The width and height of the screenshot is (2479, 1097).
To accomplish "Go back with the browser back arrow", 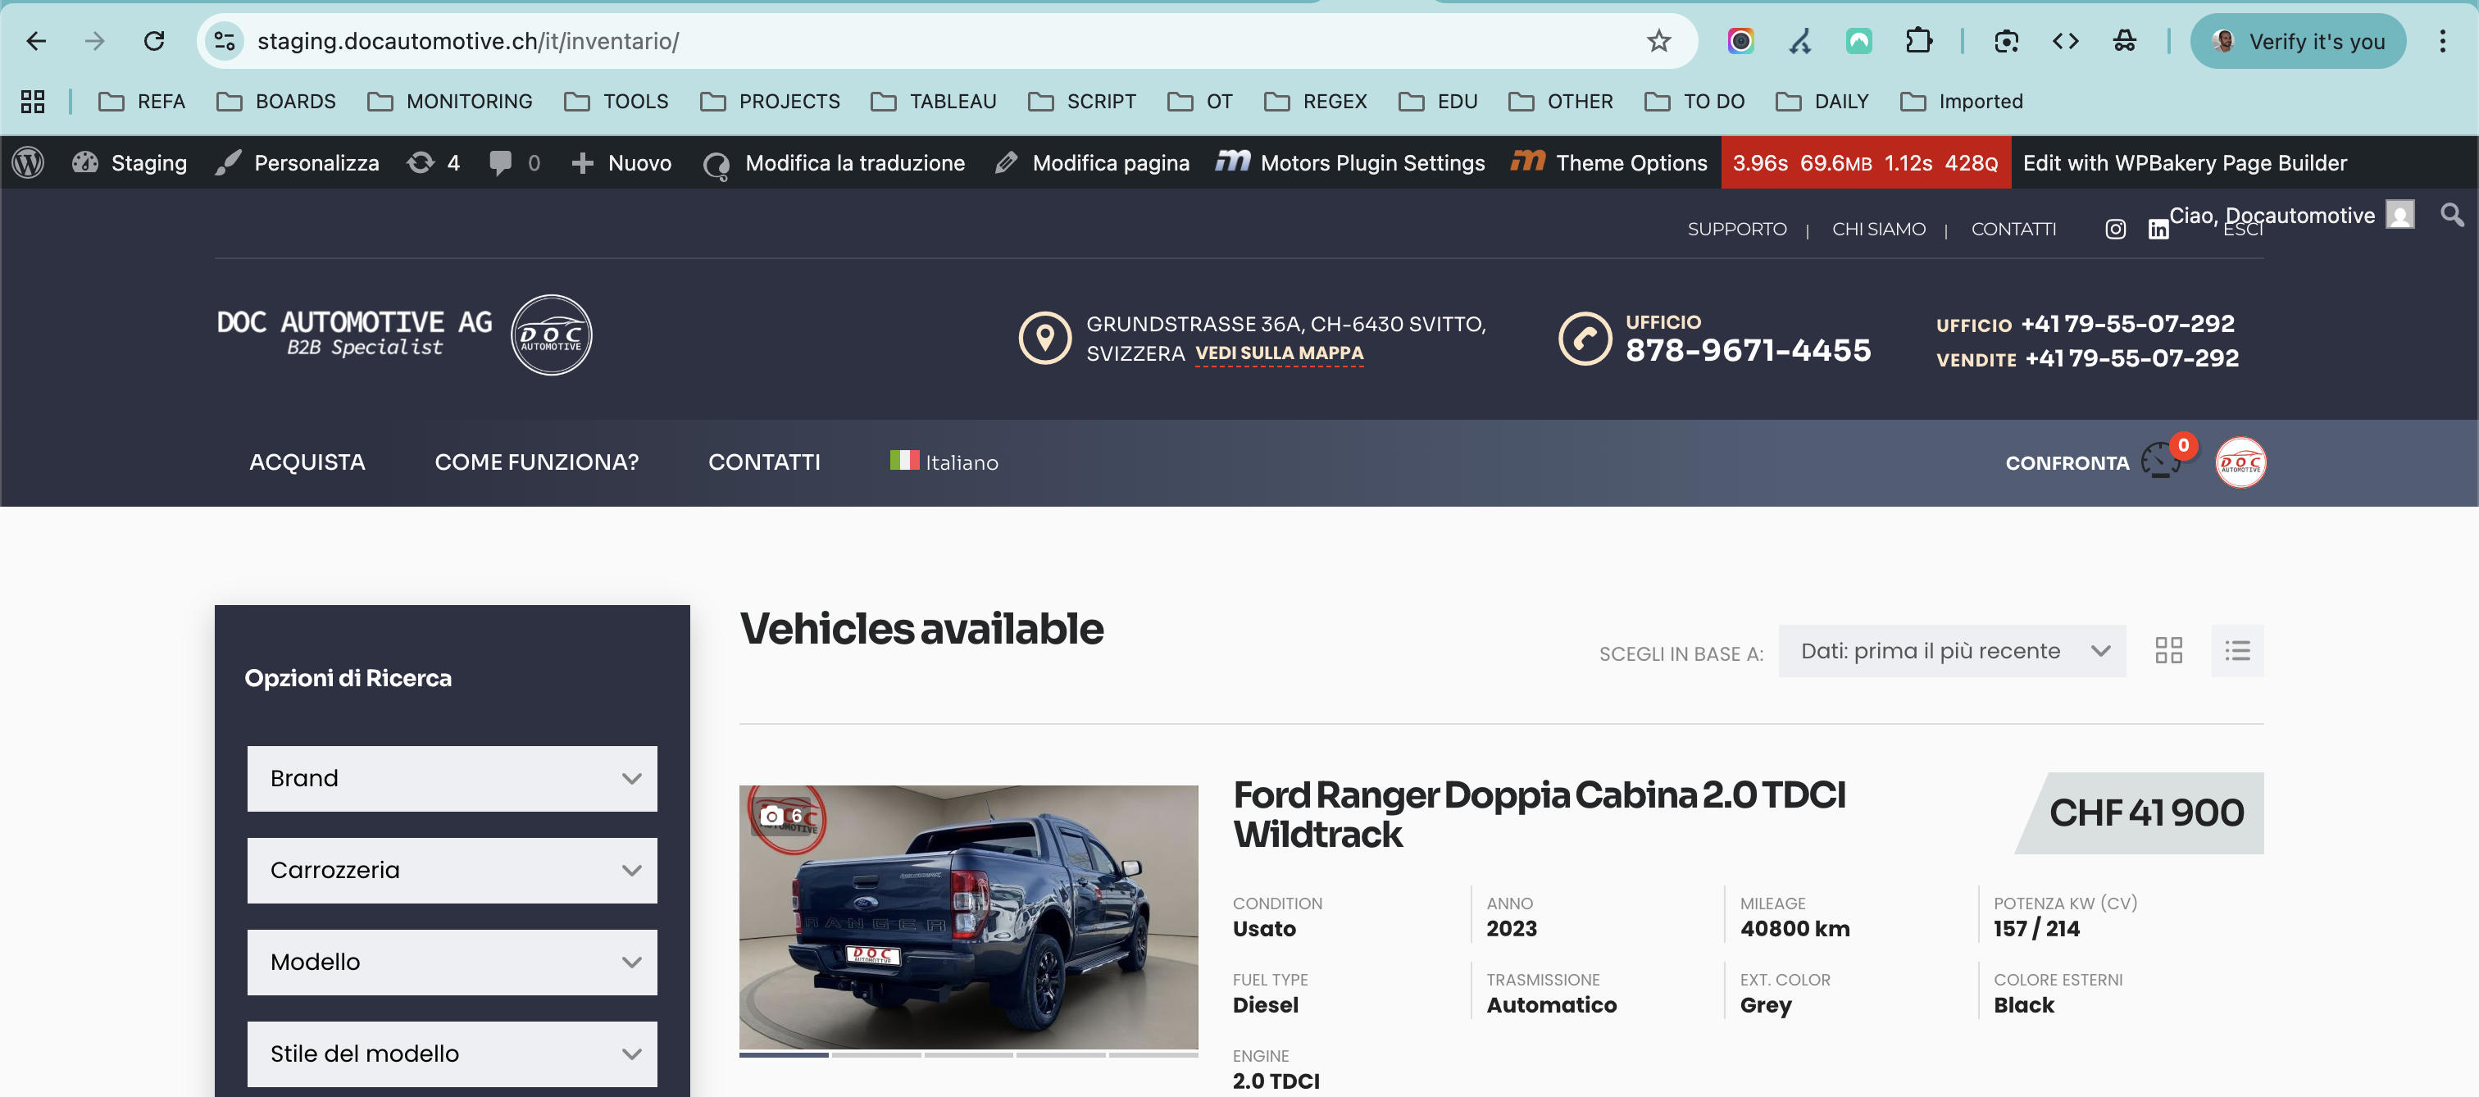I will (35, 41).
